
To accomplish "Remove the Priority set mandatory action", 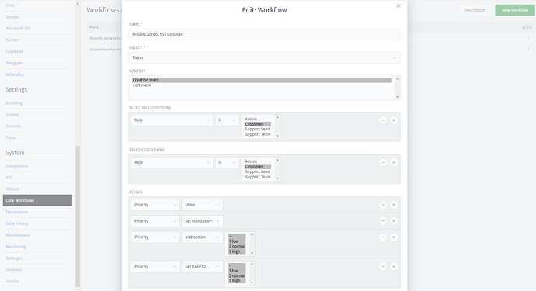I will [383, 221].
